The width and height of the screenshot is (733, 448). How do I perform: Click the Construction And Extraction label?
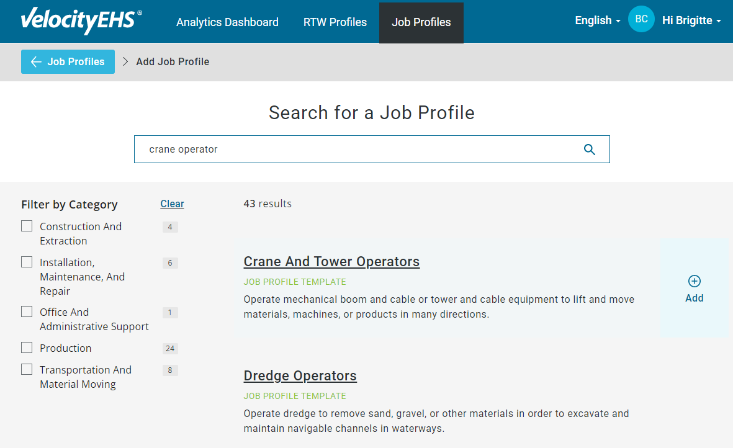click(81, 233)
